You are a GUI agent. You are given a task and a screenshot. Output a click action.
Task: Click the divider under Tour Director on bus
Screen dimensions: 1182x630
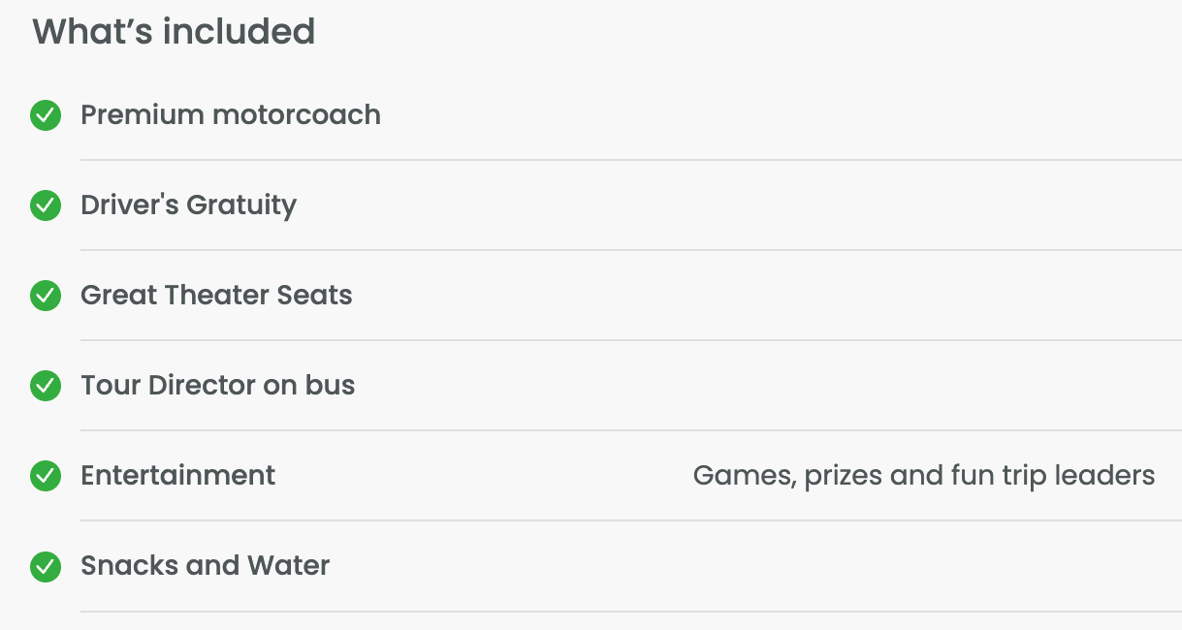[630, 430]
